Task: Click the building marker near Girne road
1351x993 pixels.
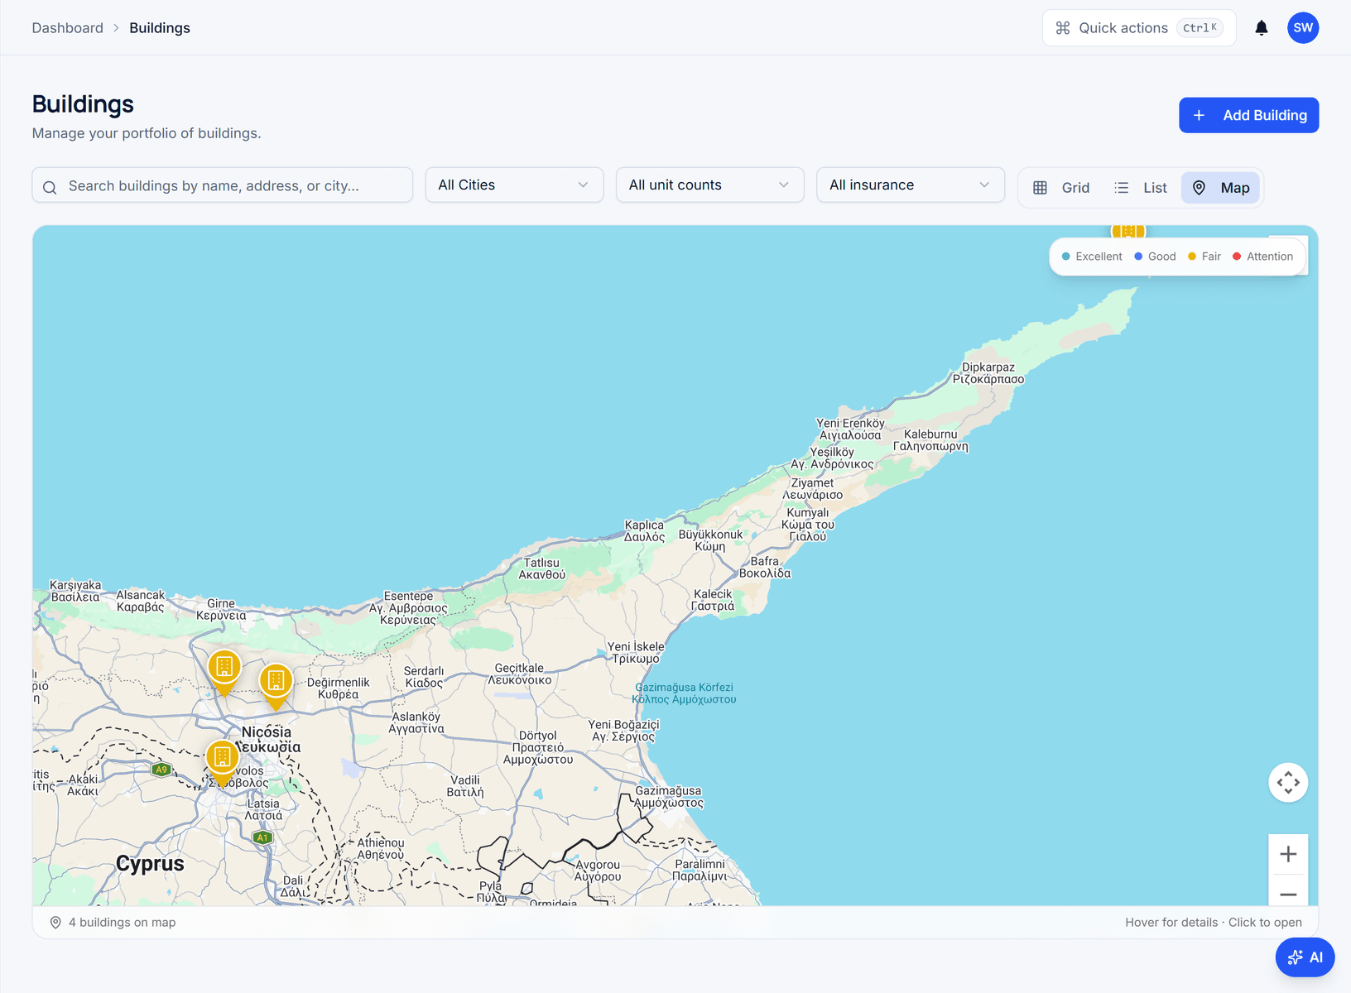Action: [224, 671]
